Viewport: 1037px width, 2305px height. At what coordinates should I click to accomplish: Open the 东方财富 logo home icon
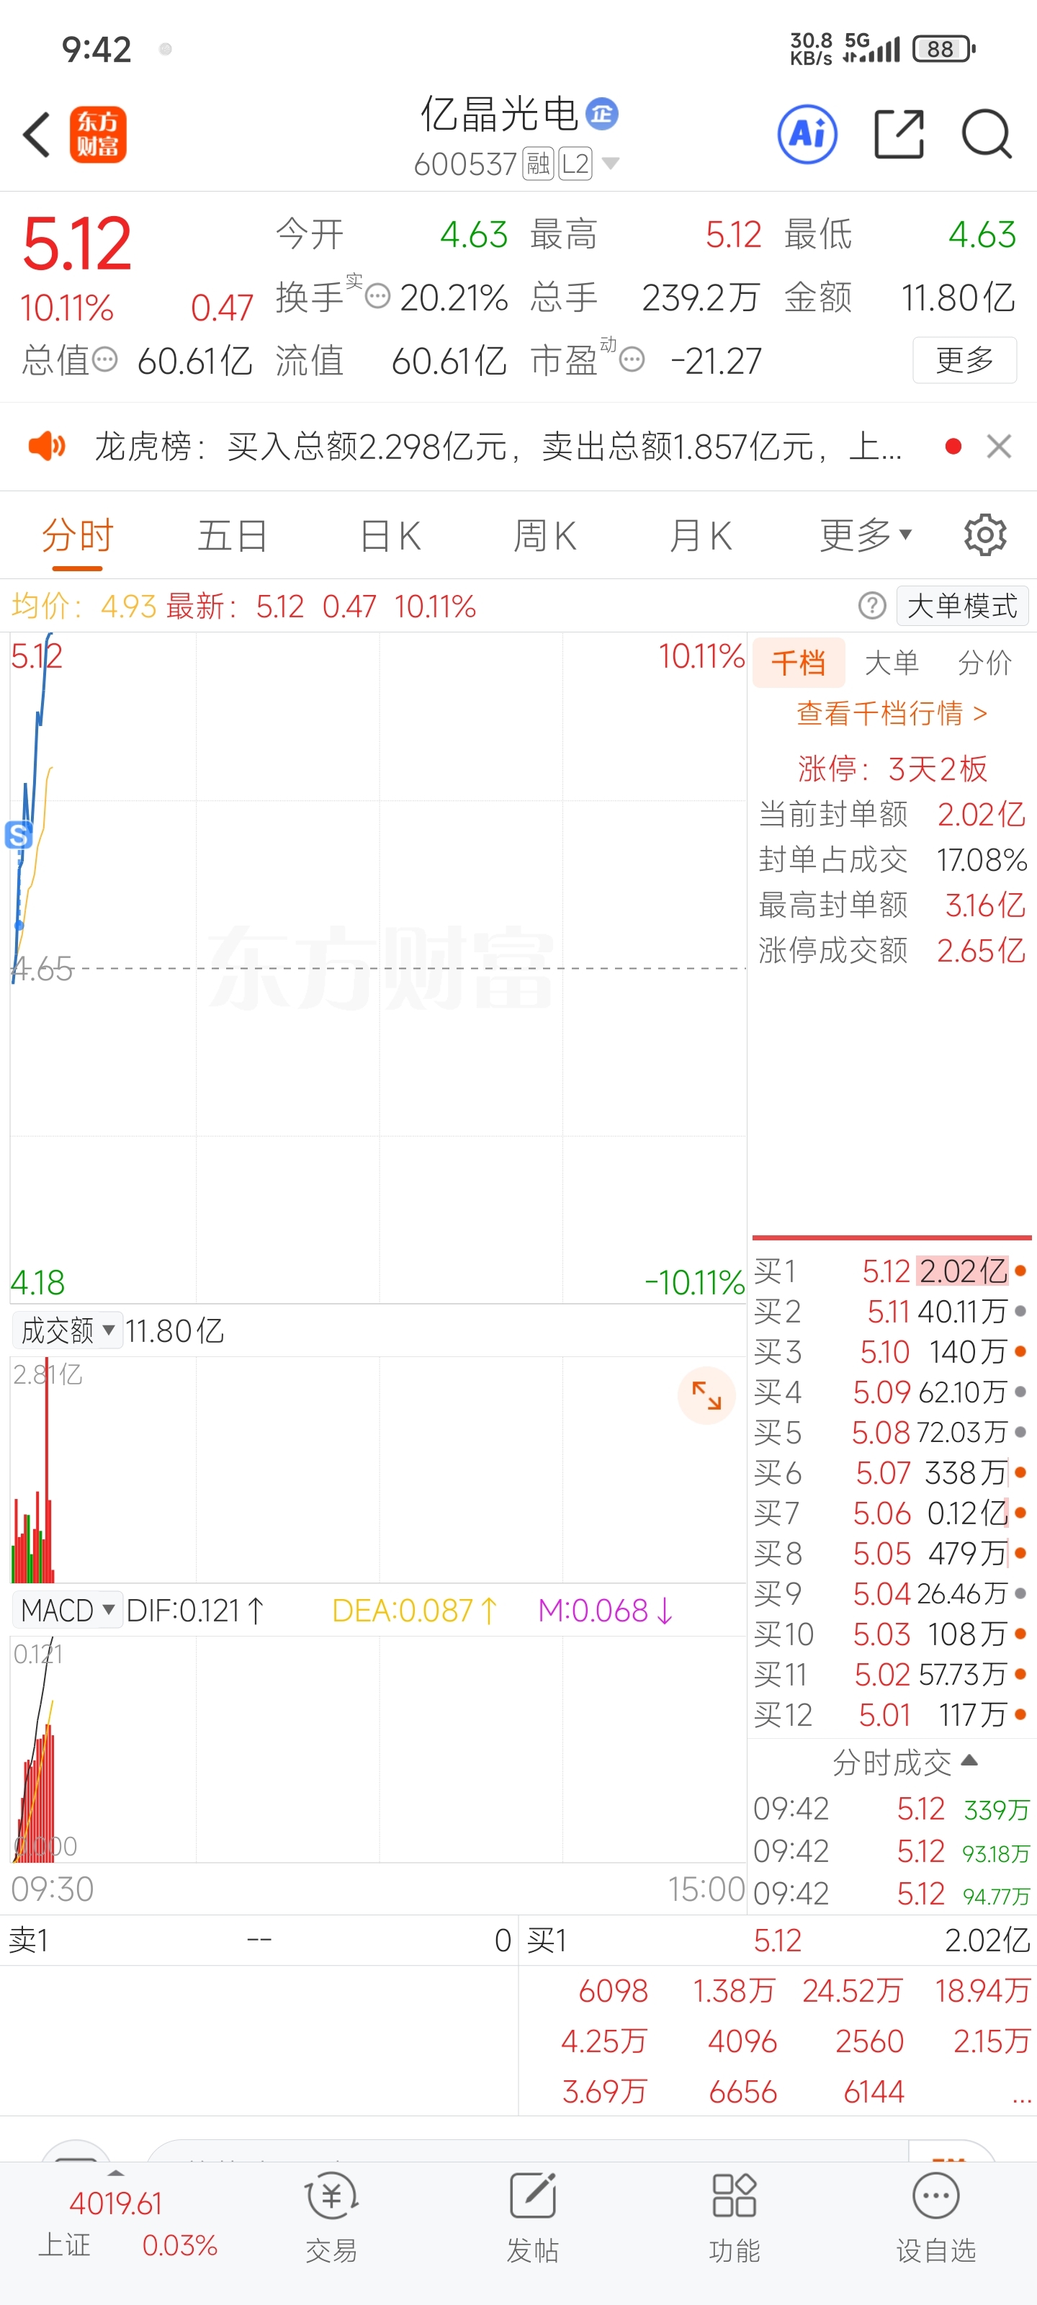click(x=97, y=134)
